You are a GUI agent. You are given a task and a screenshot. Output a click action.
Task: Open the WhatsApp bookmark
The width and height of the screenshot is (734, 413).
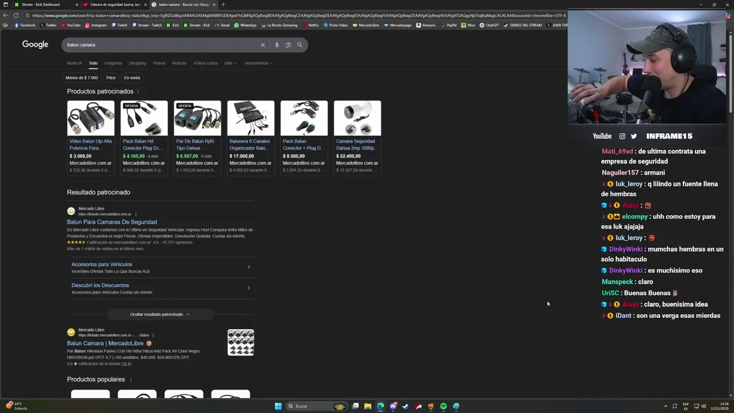click(x=245, y=25)
